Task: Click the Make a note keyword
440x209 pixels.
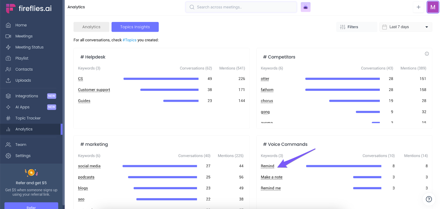Action: pos(272,177)
